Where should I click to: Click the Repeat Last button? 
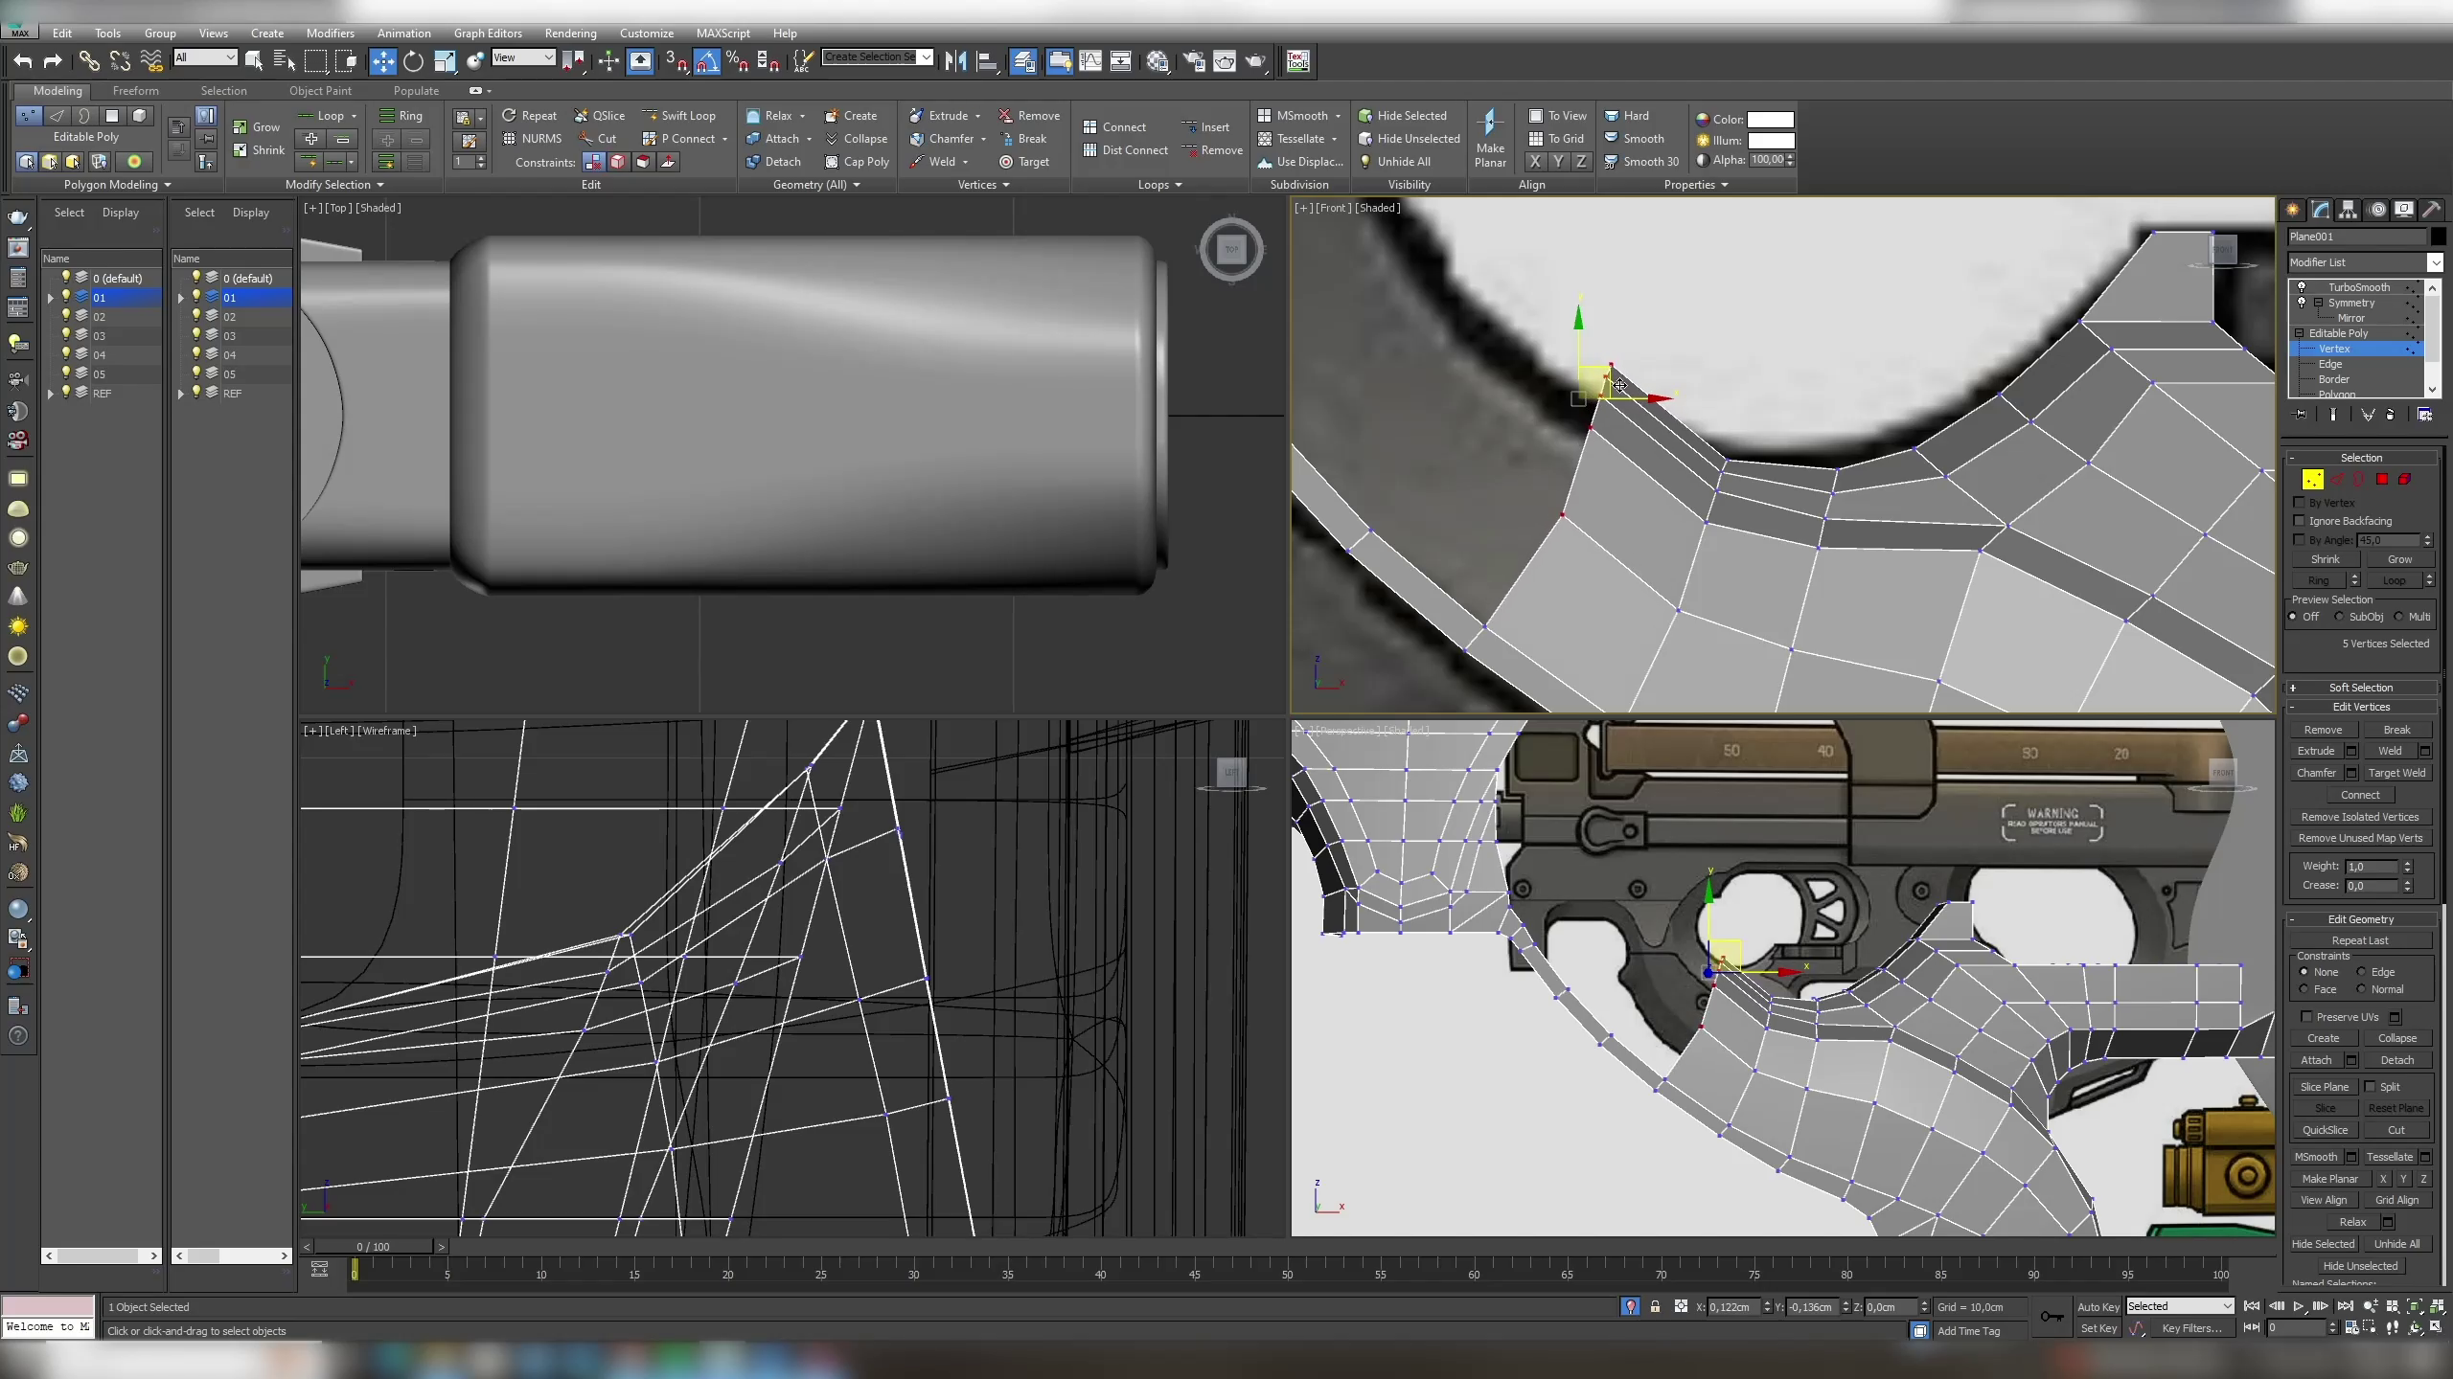point(2361,939)
